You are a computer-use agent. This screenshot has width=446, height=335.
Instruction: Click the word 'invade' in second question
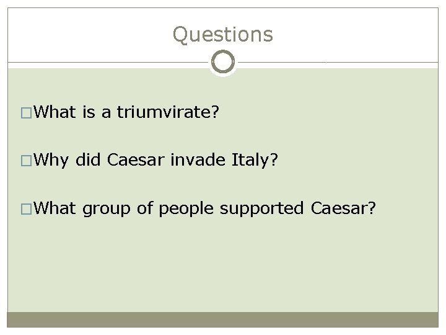pos(198,160)
